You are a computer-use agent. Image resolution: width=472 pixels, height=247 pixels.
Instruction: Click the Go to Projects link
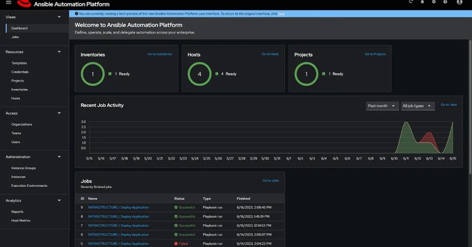[375, 54]
